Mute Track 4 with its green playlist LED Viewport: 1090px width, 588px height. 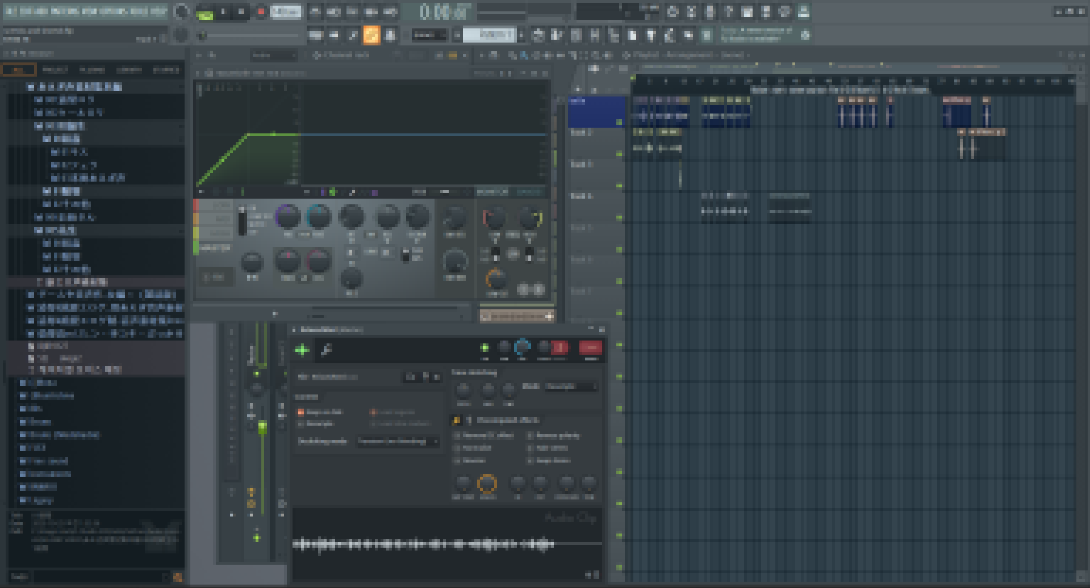tap(619, 217)
